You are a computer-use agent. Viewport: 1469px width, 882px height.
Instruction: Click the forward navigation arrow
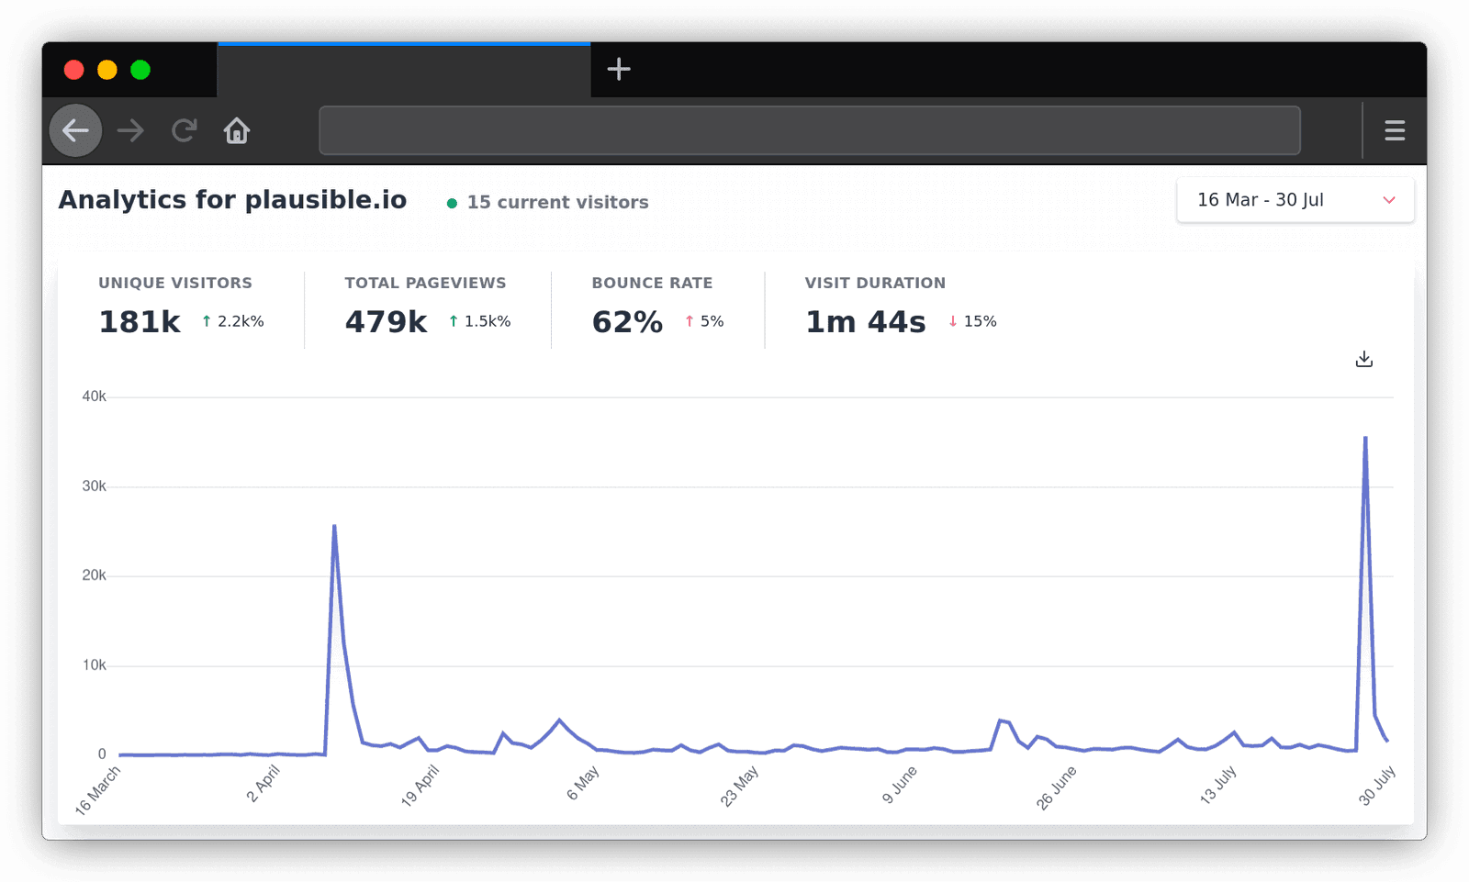(x=130, y=130)
